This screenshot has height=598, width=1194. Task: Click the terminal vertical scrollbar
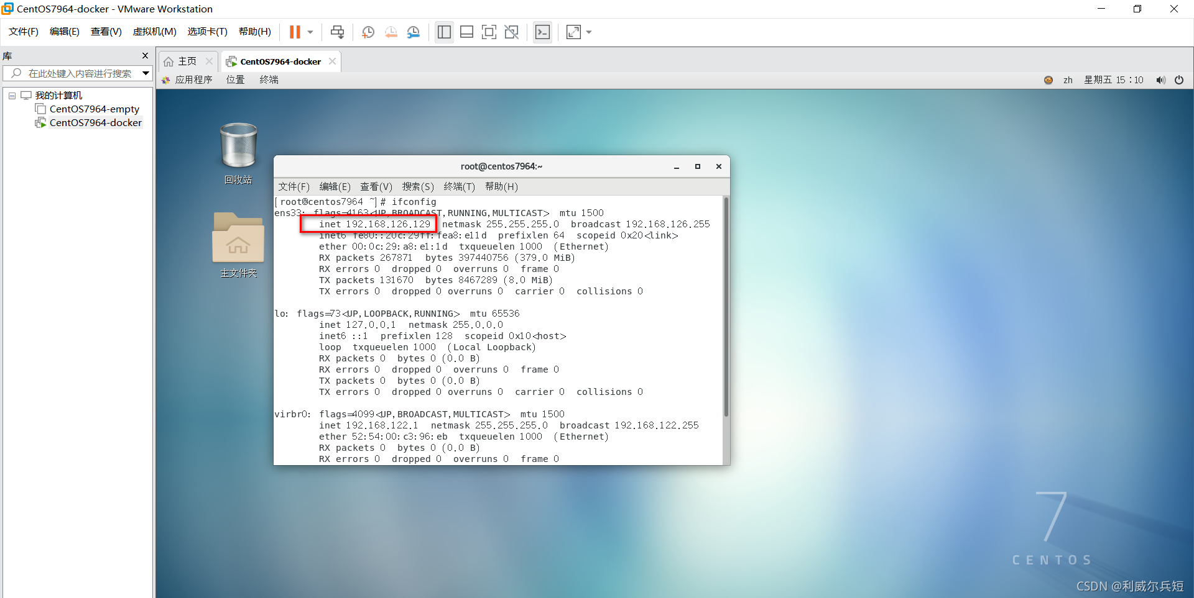pyautogui.click(x=726, y=307)
